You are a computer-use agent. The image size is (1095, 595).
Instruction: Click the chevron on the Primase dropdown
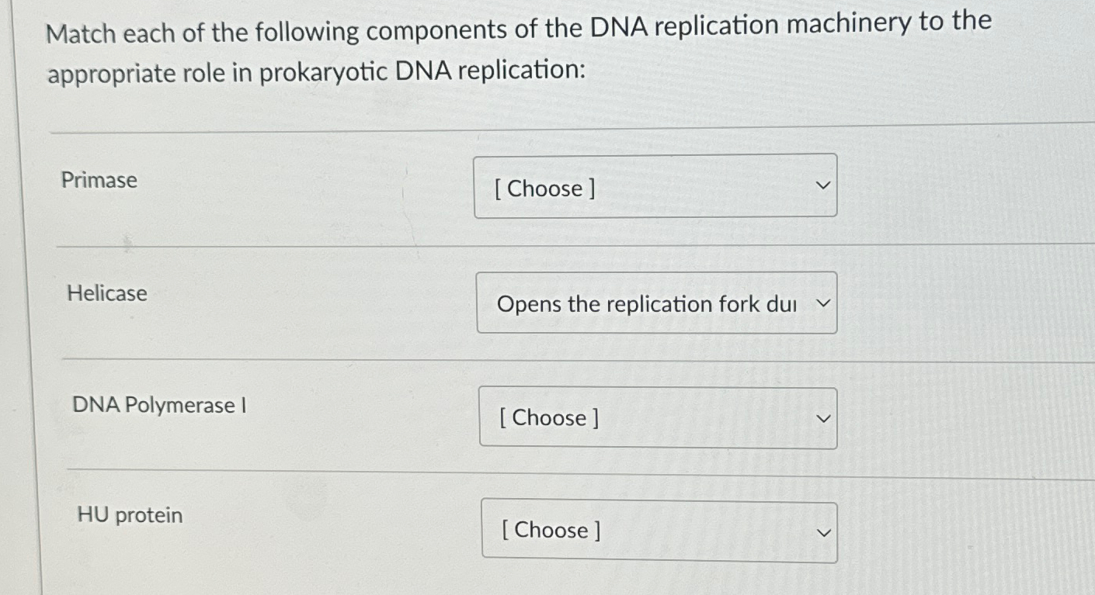824,185
